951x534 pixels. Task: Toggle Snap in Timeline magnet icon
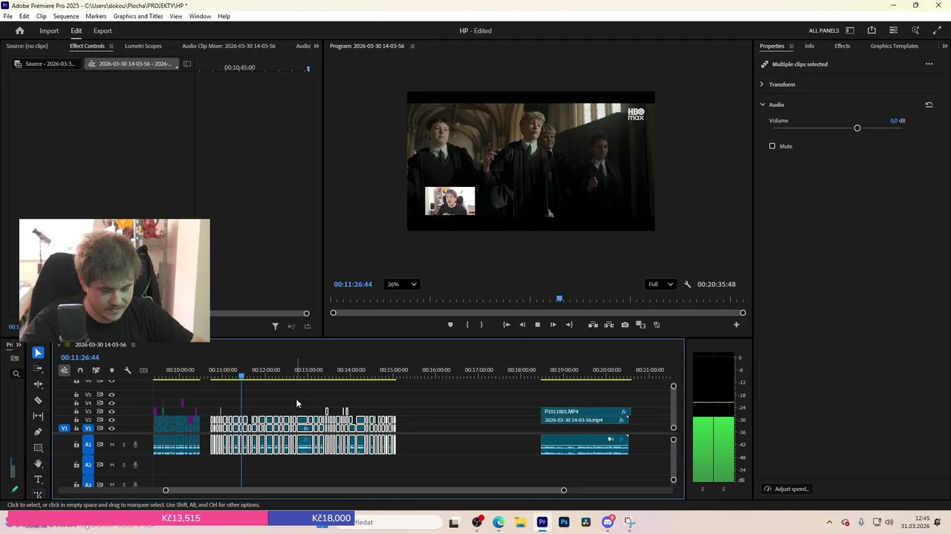pos(80,370)
